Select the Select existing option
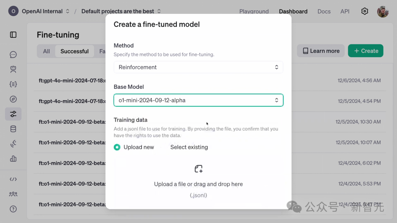Image resolution: width=397 pixels, height=223 pixels. (189, 147)
